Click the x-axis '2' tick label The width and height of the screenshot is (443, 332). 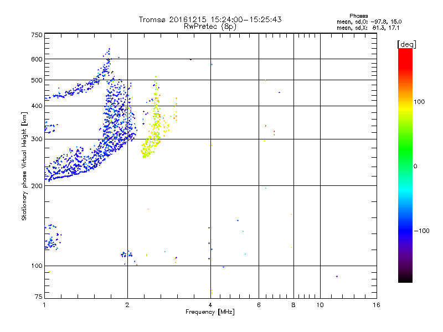coord(127,305)
